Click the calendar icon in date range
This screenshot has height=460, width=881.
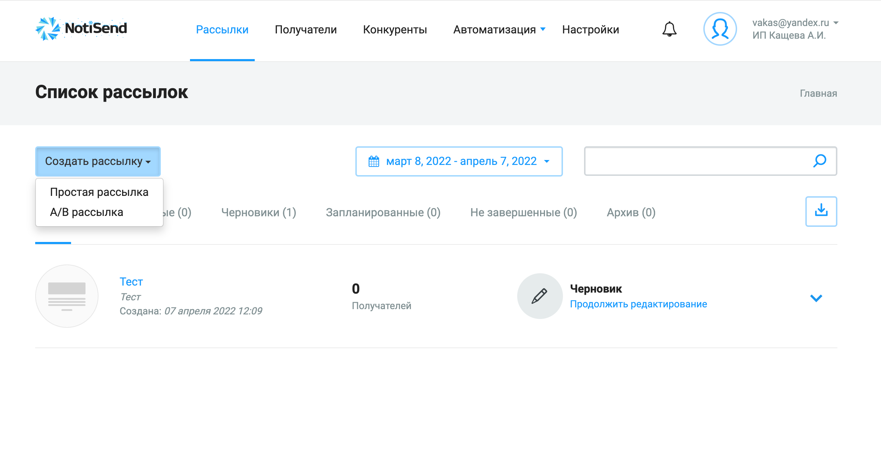click(374, 161)
